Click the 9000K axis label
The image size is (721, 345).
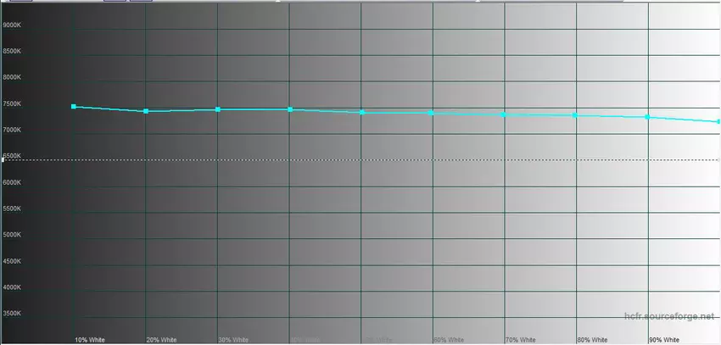tap(13, 25)
